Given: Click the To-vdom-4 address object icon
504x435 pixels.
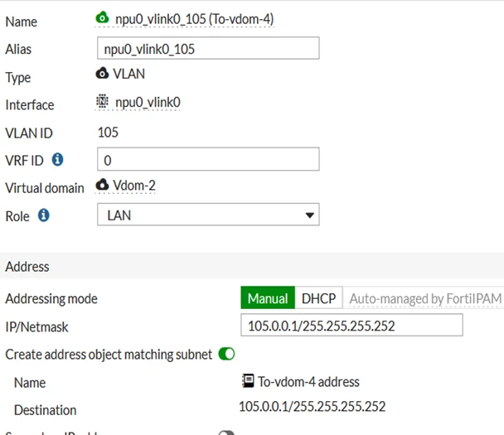Looking at the screenshot, I should tap(248, 381).
